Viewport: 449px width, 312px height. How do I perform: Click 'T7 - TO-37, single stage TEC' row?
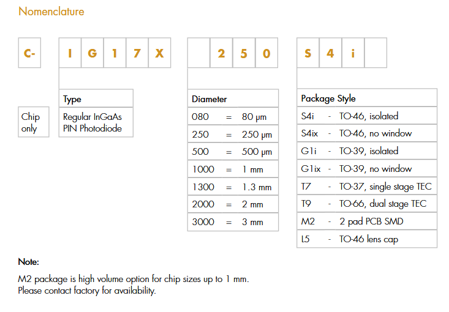point(366,187)
